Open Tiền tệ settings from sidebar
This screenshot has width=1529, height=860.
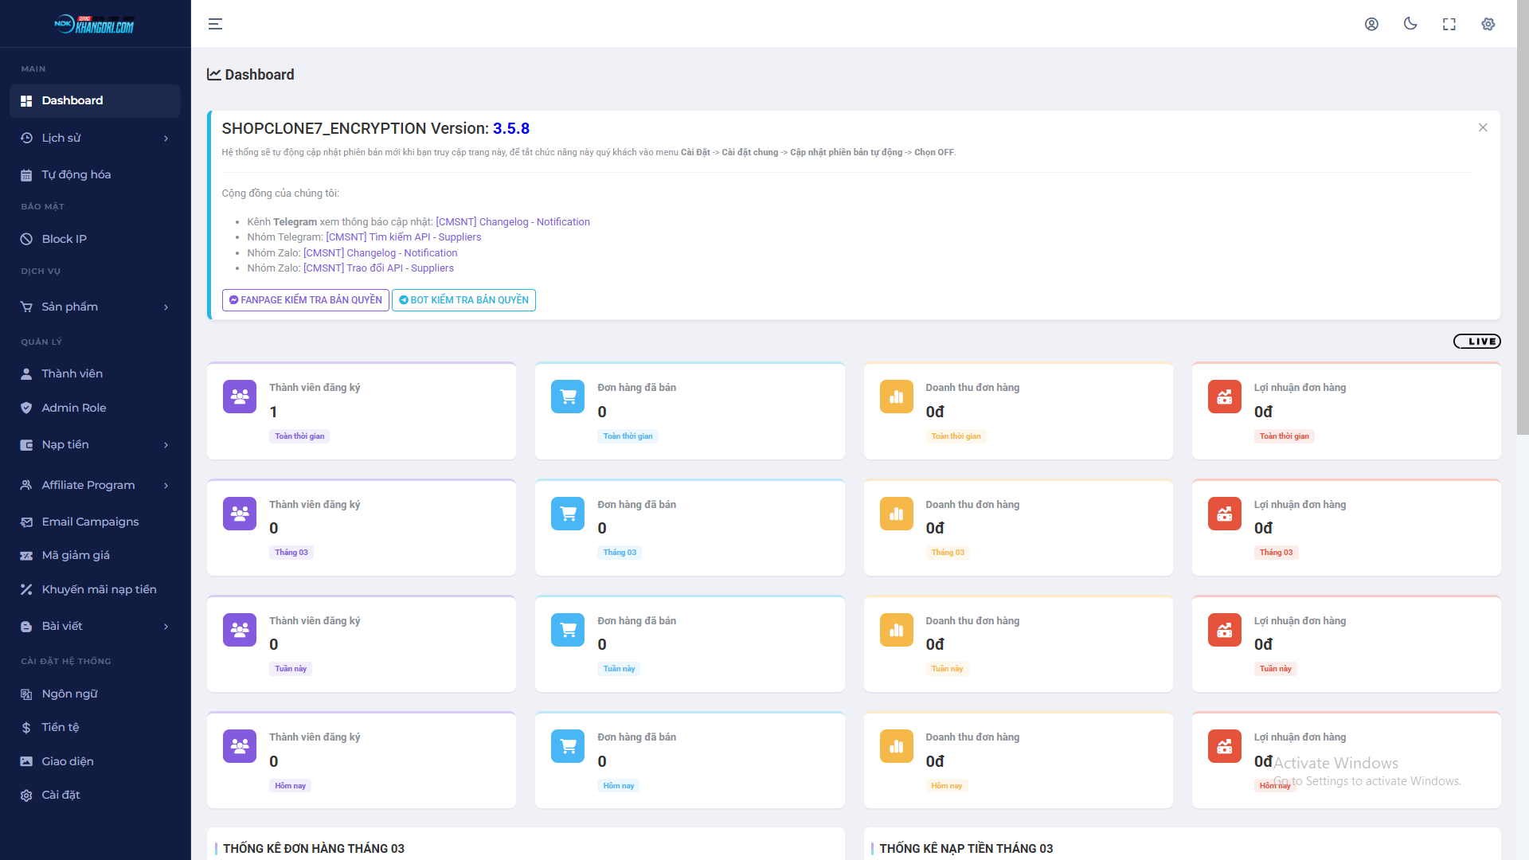[61, 727]
